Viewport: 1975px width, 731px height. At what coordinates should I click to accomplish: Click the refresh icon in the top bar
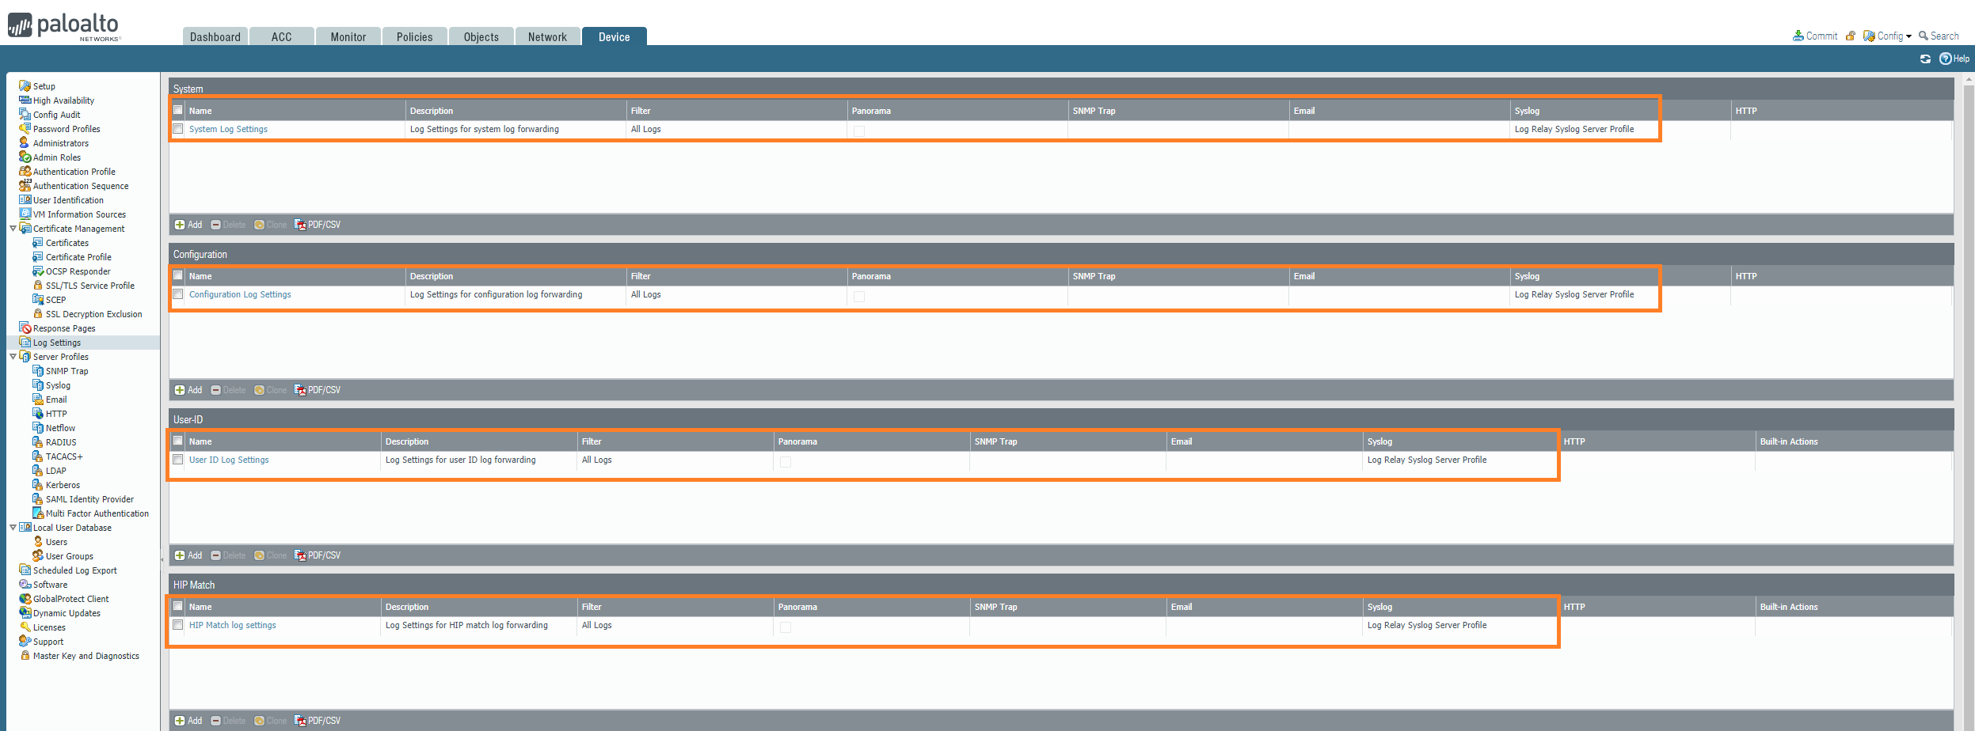tap(1925, 59)
